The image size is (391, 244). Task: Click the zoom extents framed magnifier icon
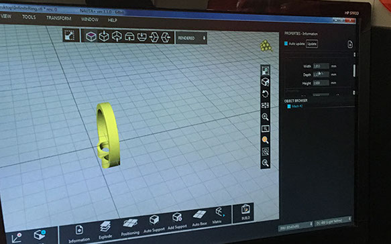[265, 151]
